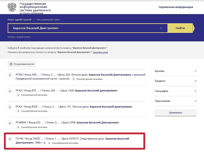Click the показать ещё link
204x152 pixels.
100,52
